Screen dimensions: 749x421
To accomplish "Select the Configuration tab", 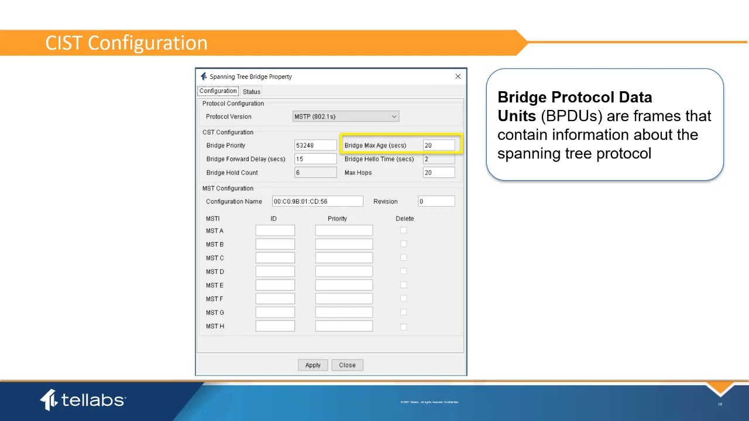I will [x=218, y=91].
